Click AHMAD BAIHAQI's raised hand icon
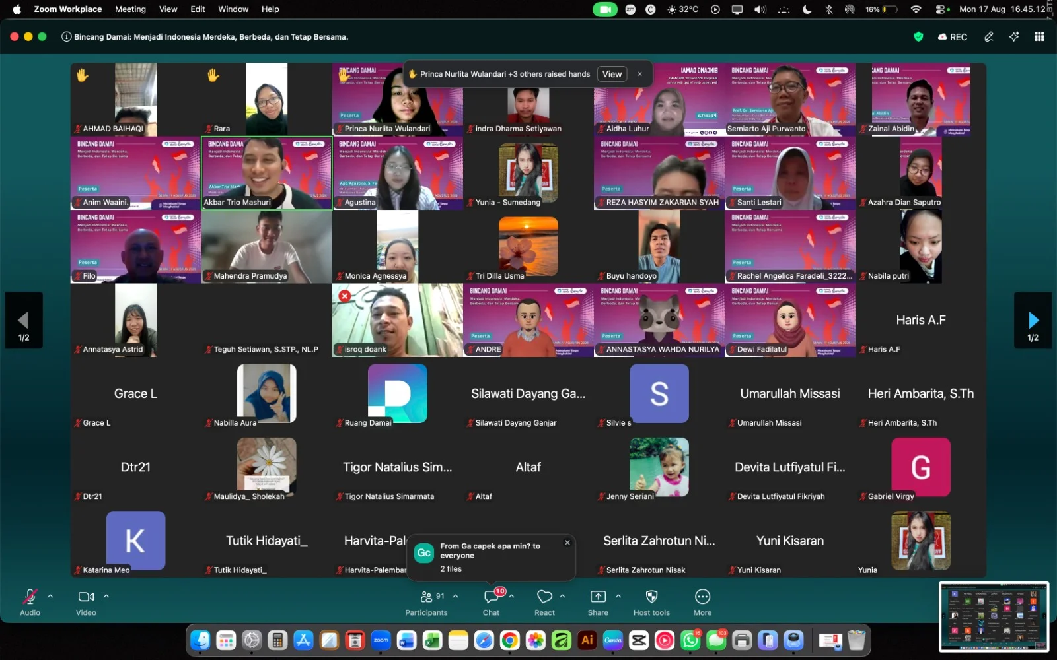 click(82, 75)
